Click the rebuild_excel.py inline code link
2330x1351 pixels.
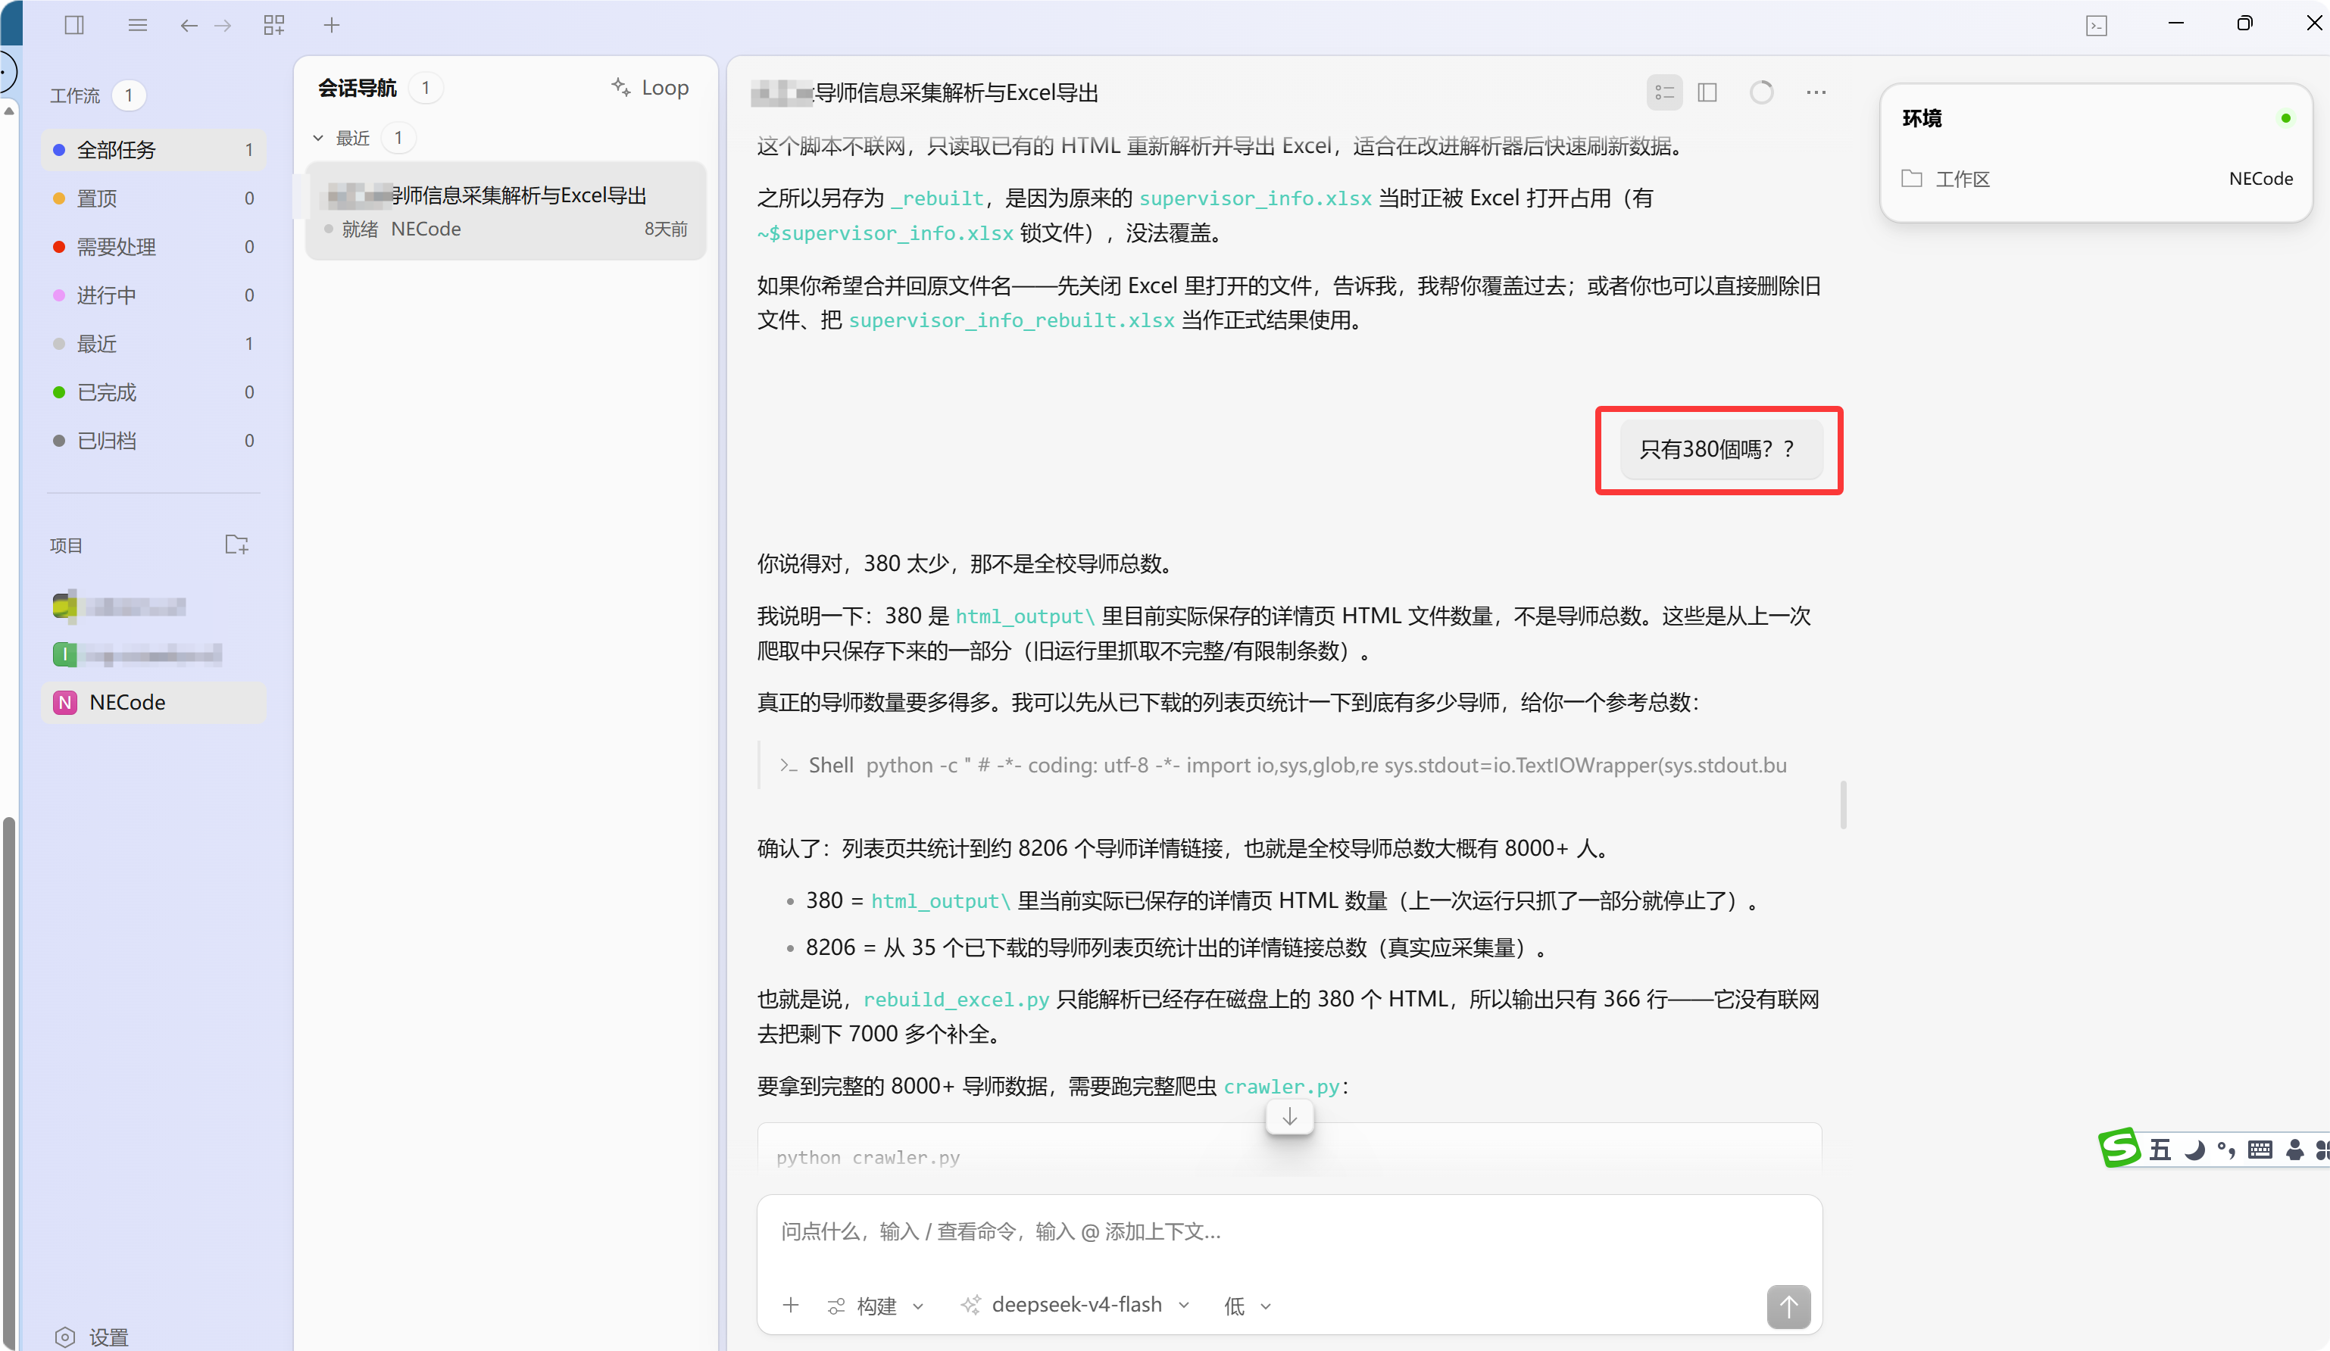pos(956,1000)
